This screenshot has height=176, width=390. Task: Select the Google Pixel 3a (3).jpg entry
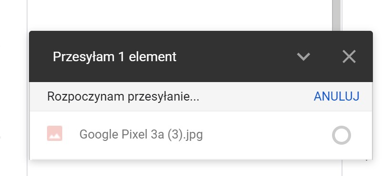201,135
